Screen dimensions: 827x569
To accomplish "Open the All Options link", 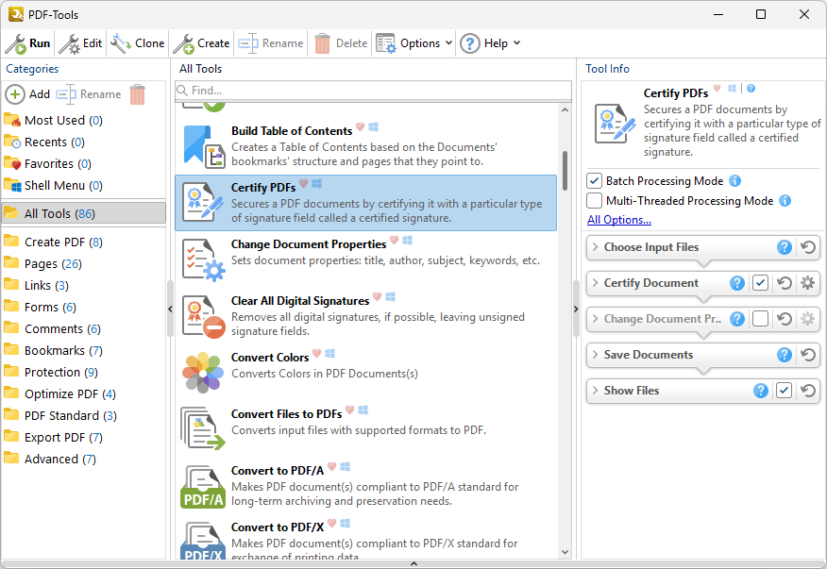I will (619, 220).
